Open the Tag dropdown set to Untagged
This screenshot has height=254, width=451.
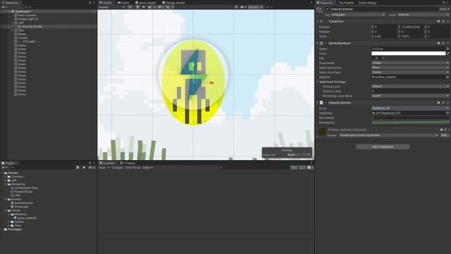[x=358, y=14]
